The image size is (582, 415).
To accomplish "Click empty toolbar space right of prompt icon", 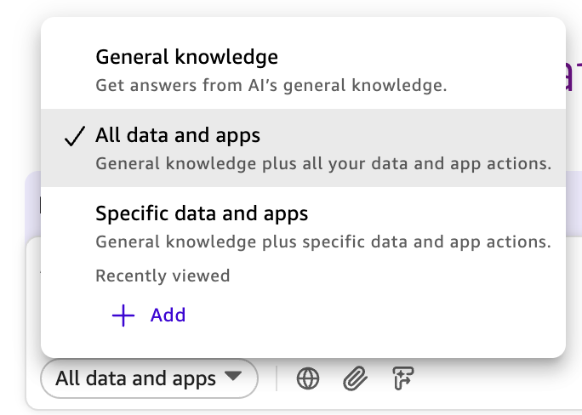I will point(494,378).
